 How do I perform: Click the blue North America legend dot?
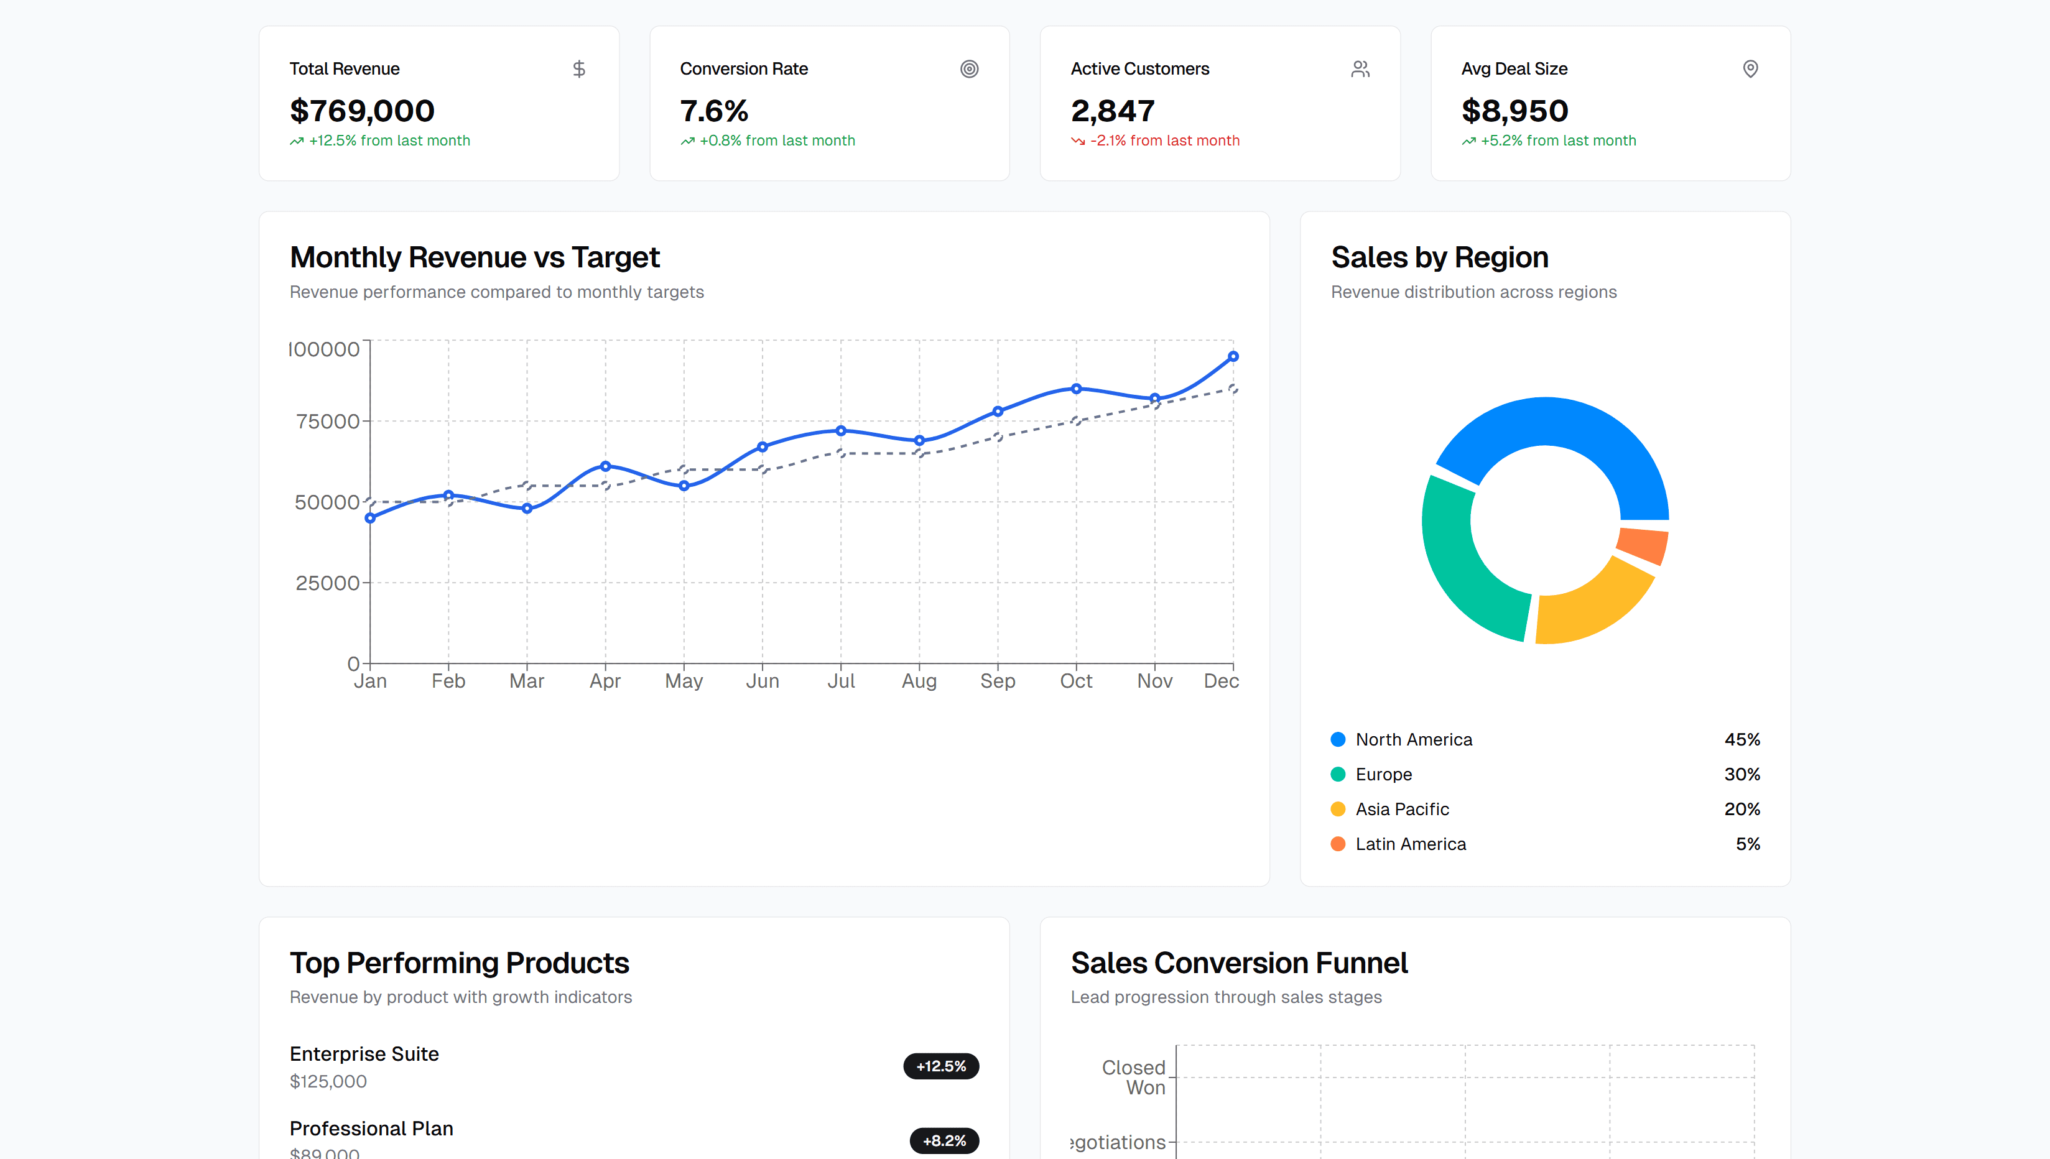pos(1338,739)
